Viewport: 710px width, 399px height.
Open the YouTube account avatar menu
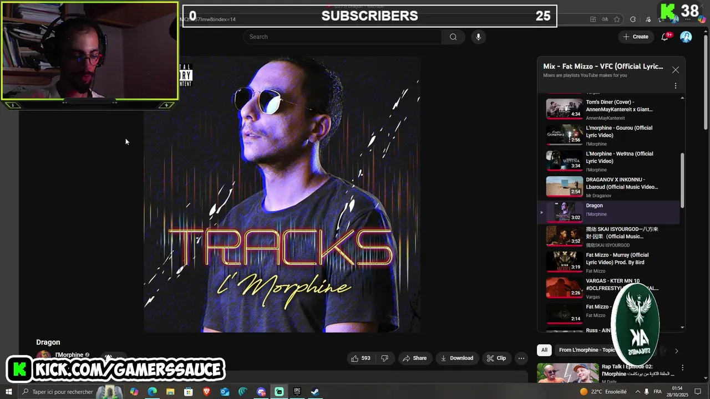tap(686, 37)
